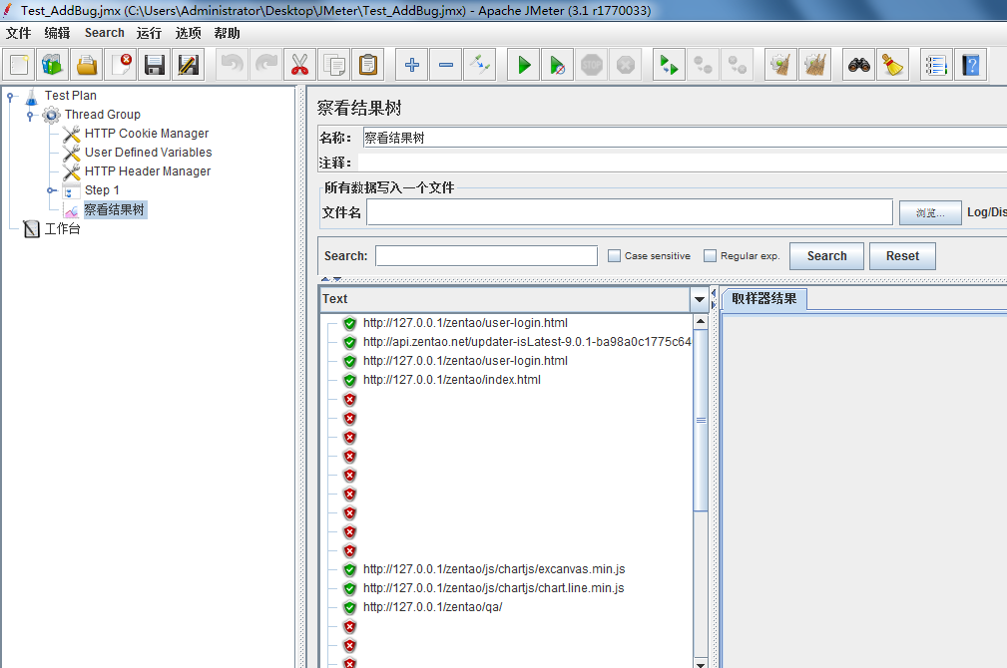Select the zentao/index.html result
The image size is (1007, 668).
[451, 380]
